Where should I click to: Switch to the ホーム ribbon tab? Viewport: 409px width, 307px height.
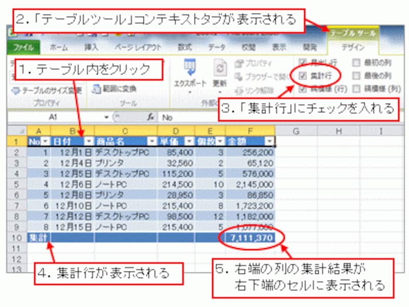tap(59, 48)
